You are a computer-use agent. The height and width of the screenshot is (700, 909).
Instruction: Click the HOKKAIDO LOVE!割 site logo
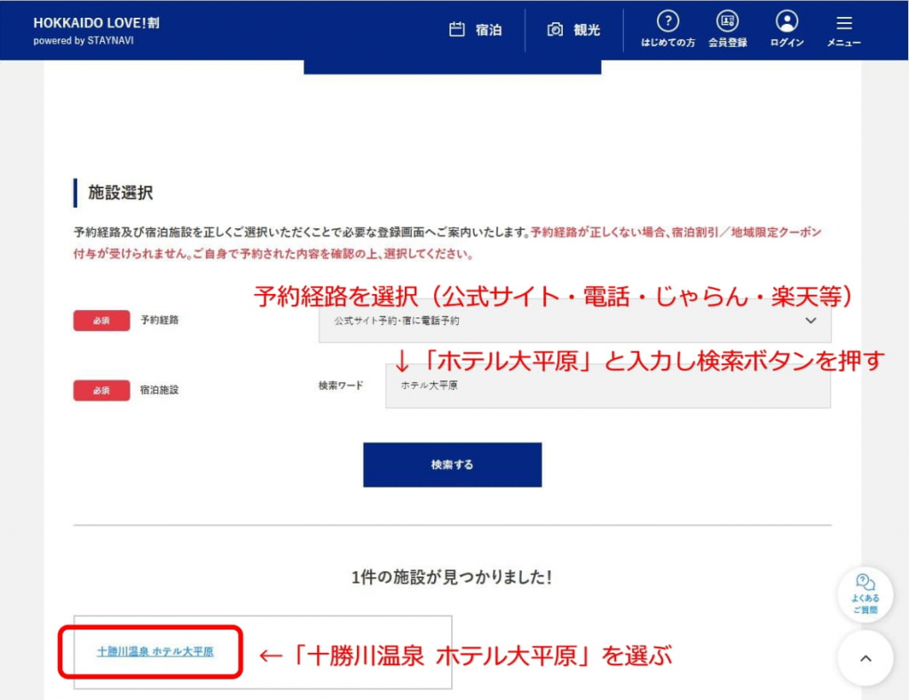[96, 23]
